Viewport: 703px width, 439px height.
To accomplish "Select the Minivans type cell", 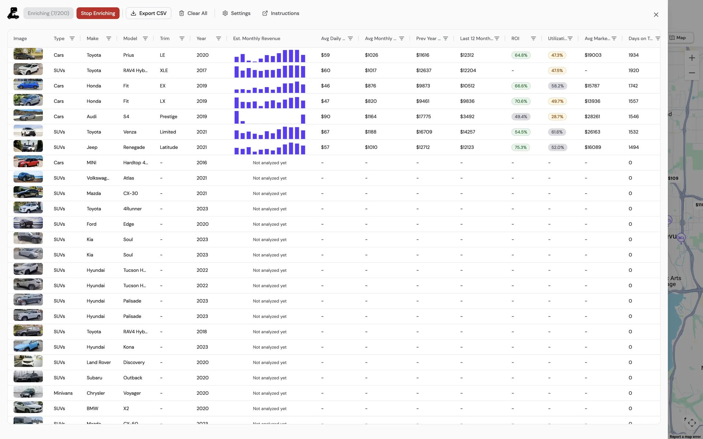I will 63,393.
